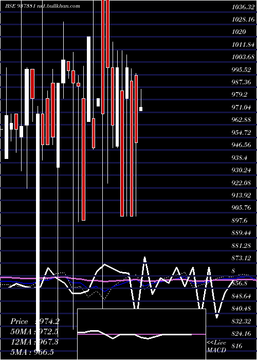
Task: Click the 938.4 price axis label
Action: coord(240,158)
